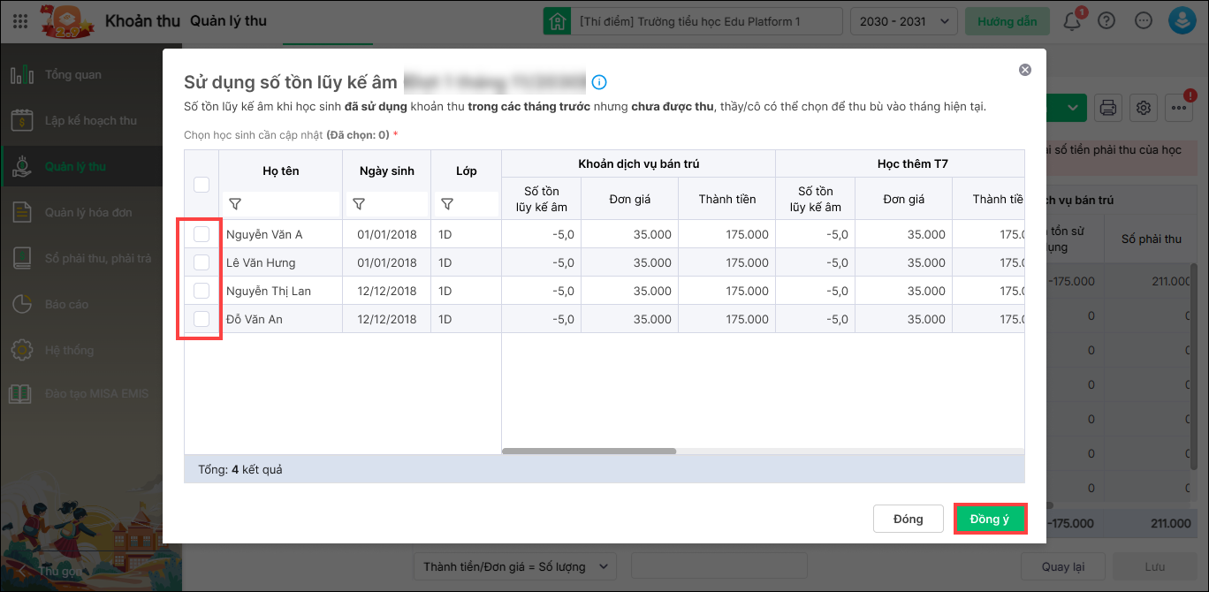Click the help question mark icon
The width and height of the screenshot is (1209, 592).
point(1106,21)
